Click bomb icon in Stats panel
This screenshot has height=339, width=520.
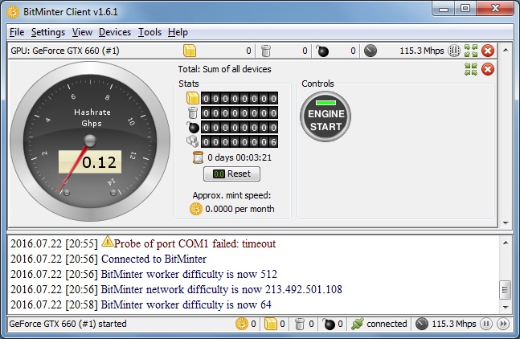pos(193,127)
